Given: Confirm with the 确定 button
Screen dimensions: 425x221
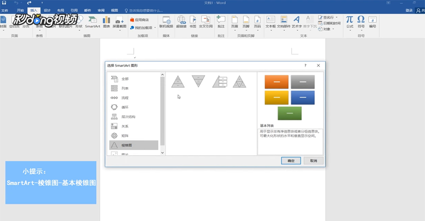Looking at the screenshot, I should 291,161.
